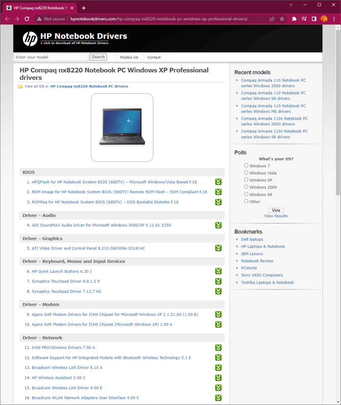
Task: Click download icon for Bluetooth Wireless Technology software
Action: coord(218,357)
